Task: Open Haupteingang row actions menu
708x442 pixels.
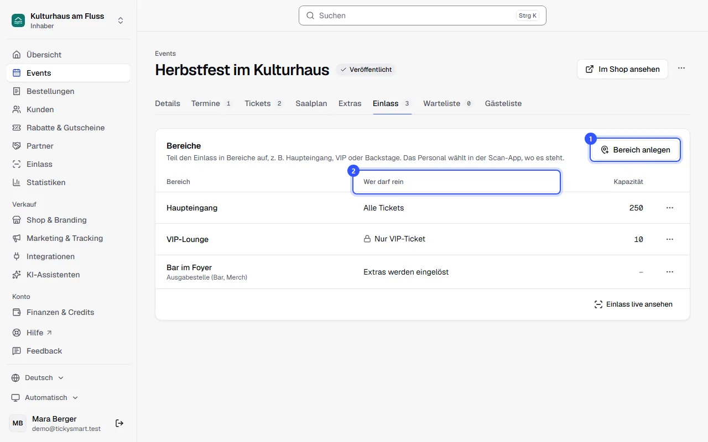Action: [670, 208]
